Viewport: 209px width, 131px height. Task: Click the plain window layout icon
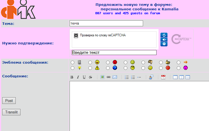175,77
